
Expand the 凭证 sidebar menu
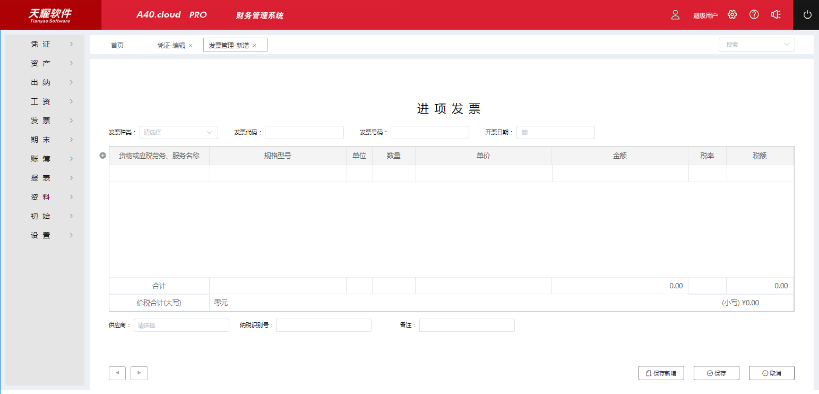[45, 44]
